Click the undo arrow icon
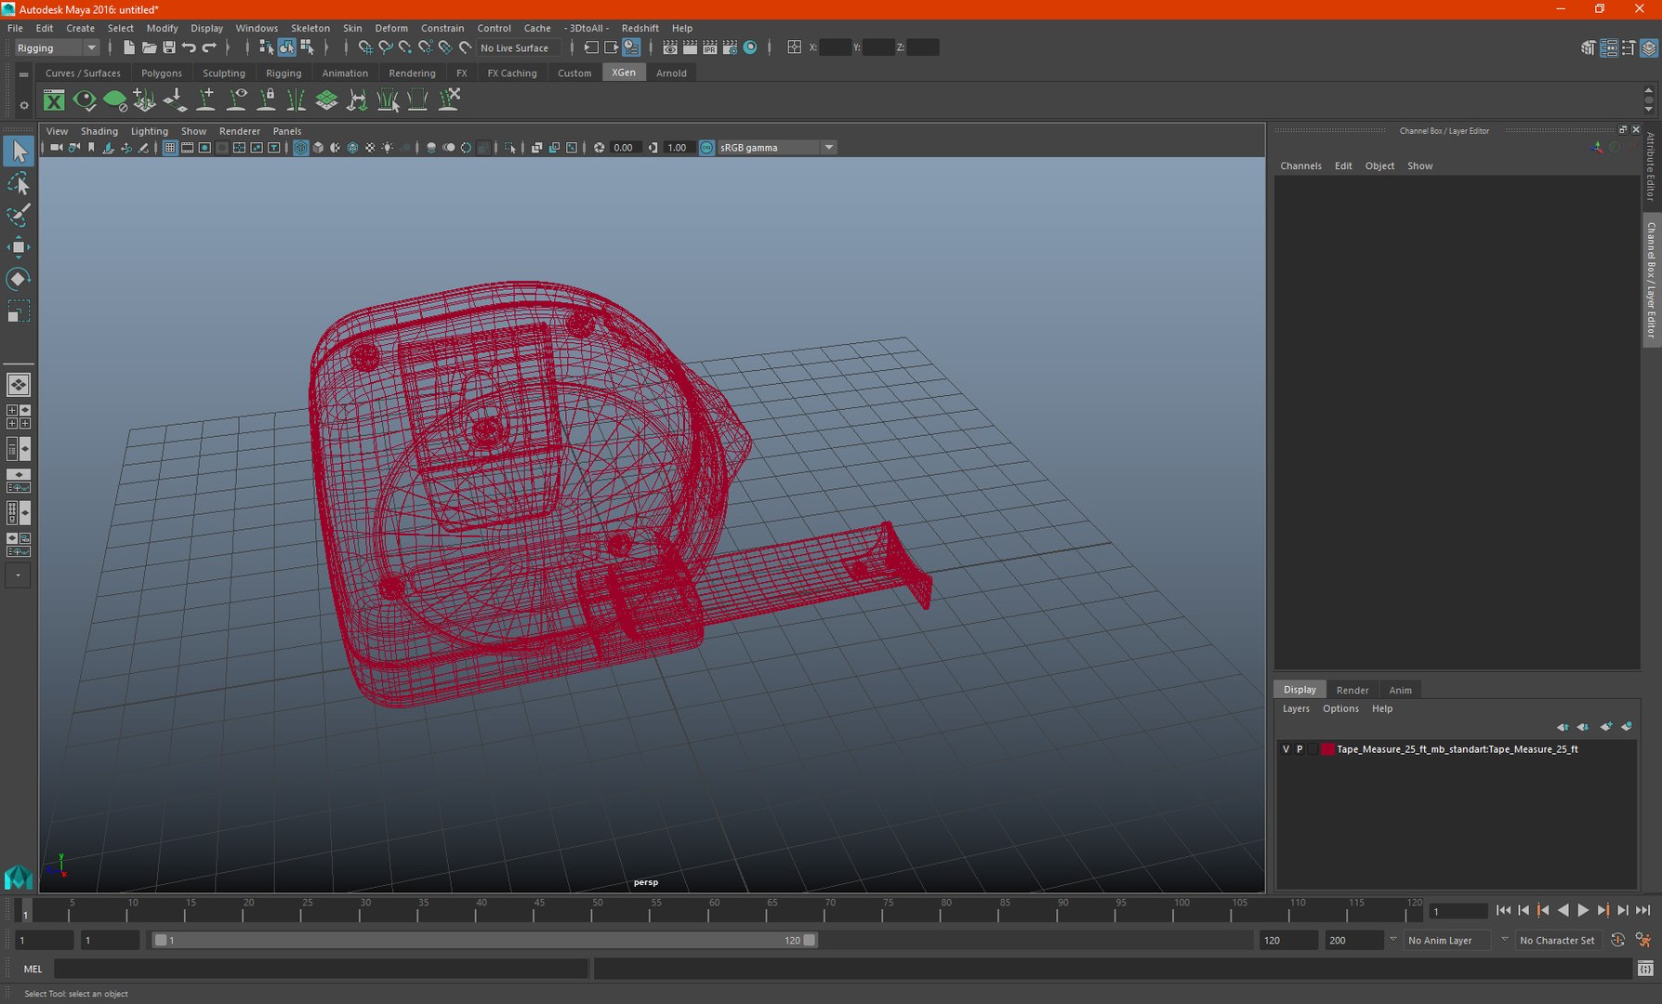1662x1004 pixels. 190,47
